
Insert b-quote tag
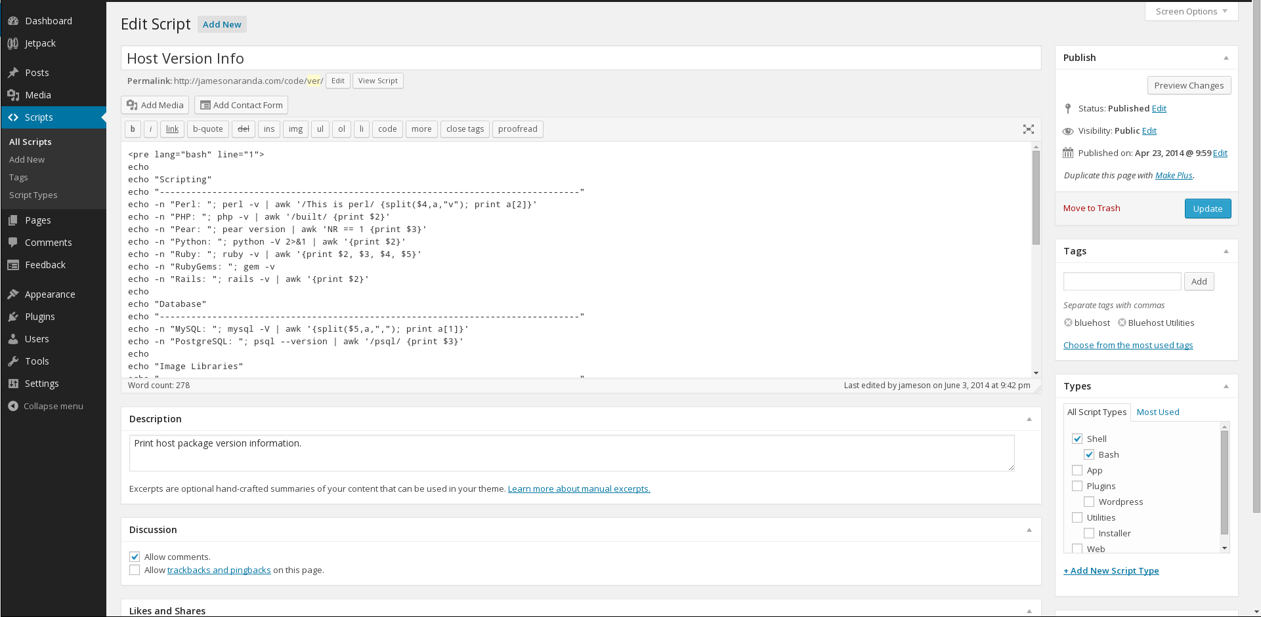208,129
